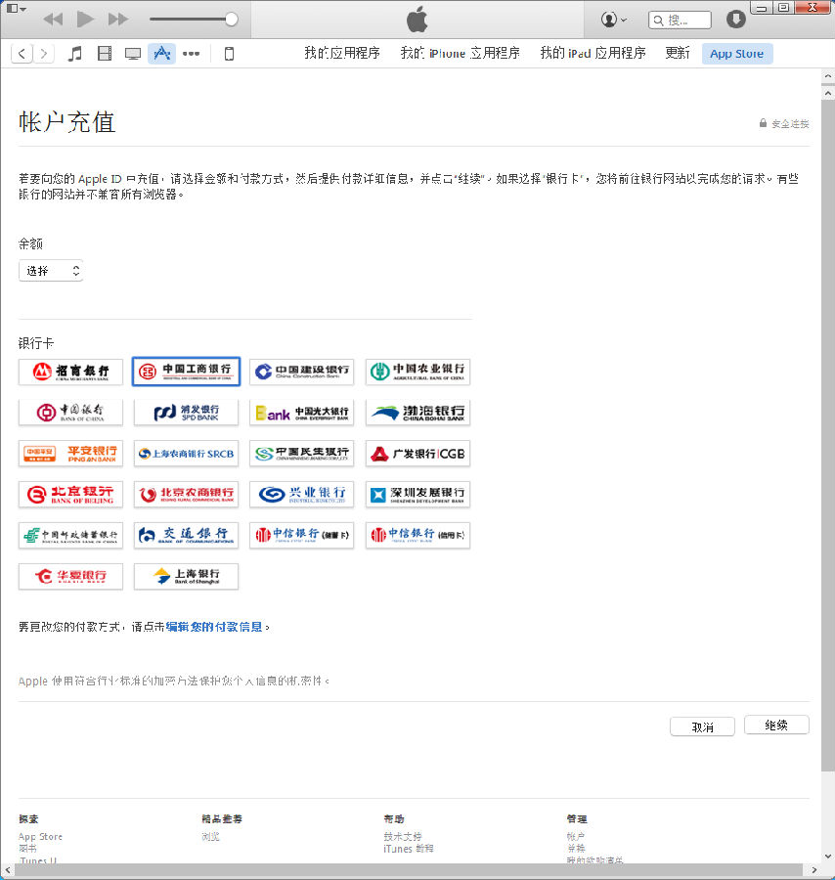Switch to the 我的应用程序 tab
Image resolution: width=835 pixels, height=880 pixels.
click(x=342, y=54)
